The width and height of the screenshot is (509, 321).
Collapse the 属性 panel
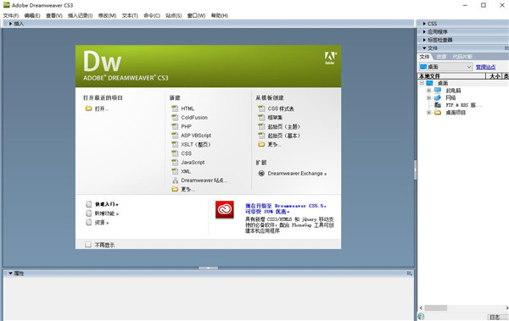click(10, 274)
